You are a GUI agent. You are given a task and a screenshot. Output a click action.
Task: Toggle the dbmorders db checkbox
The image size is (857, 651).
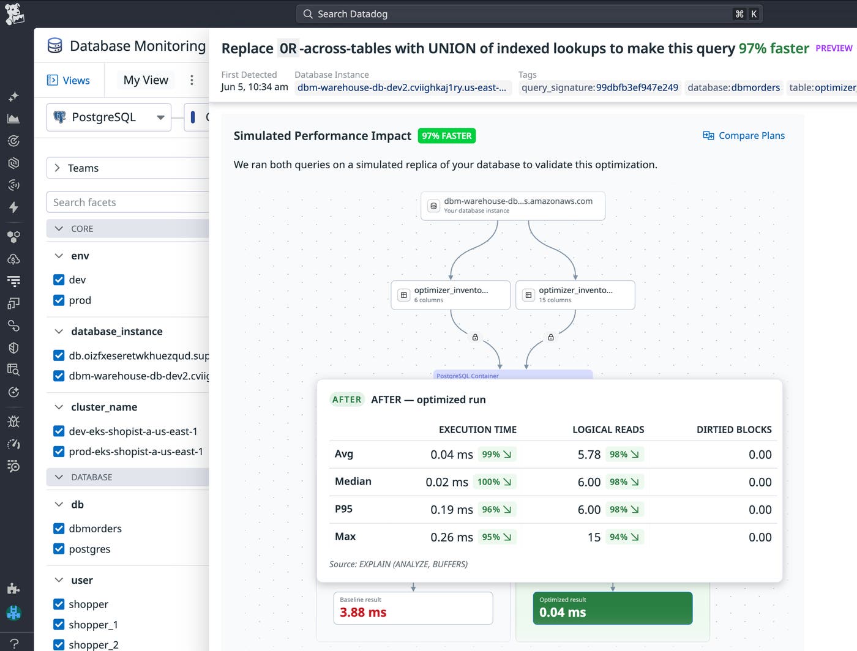pyautogui.click(x=59, y=529)
